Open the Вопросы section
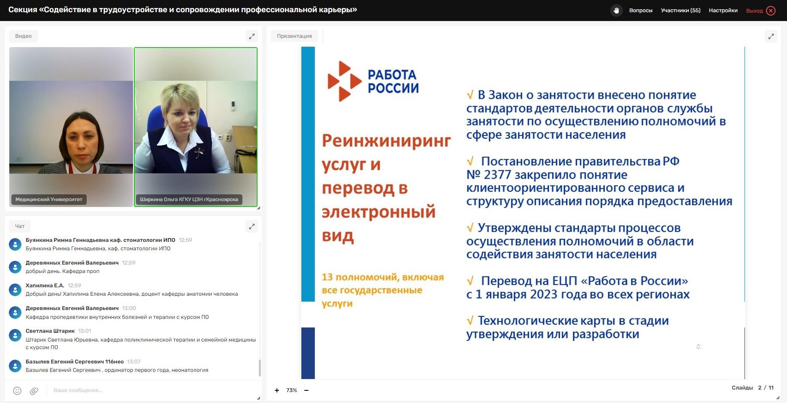Image resolution: width=787 pixels, height=403 pixels. tap(641, 11)
